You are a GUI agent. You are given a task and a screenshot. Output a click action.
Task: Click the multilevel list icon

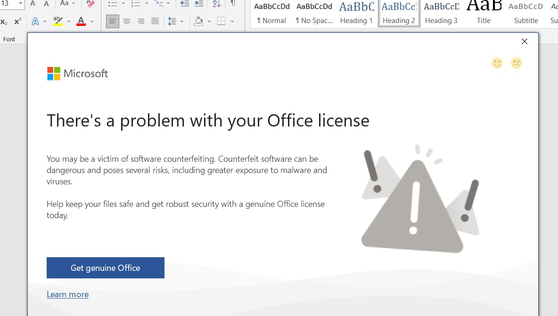pos(159,4)
